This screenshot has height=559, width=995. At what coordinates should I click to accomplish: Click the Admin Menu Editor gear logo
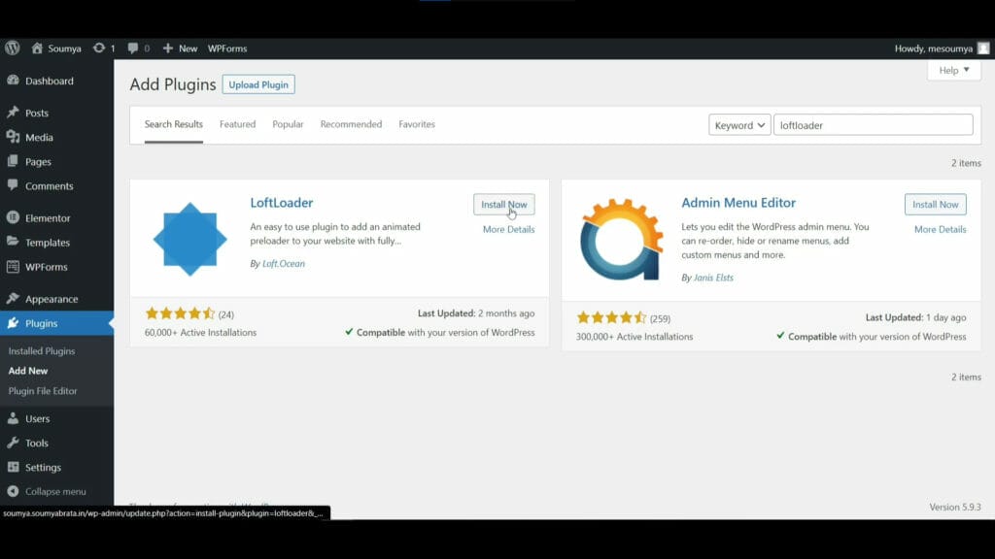point(621,240)
